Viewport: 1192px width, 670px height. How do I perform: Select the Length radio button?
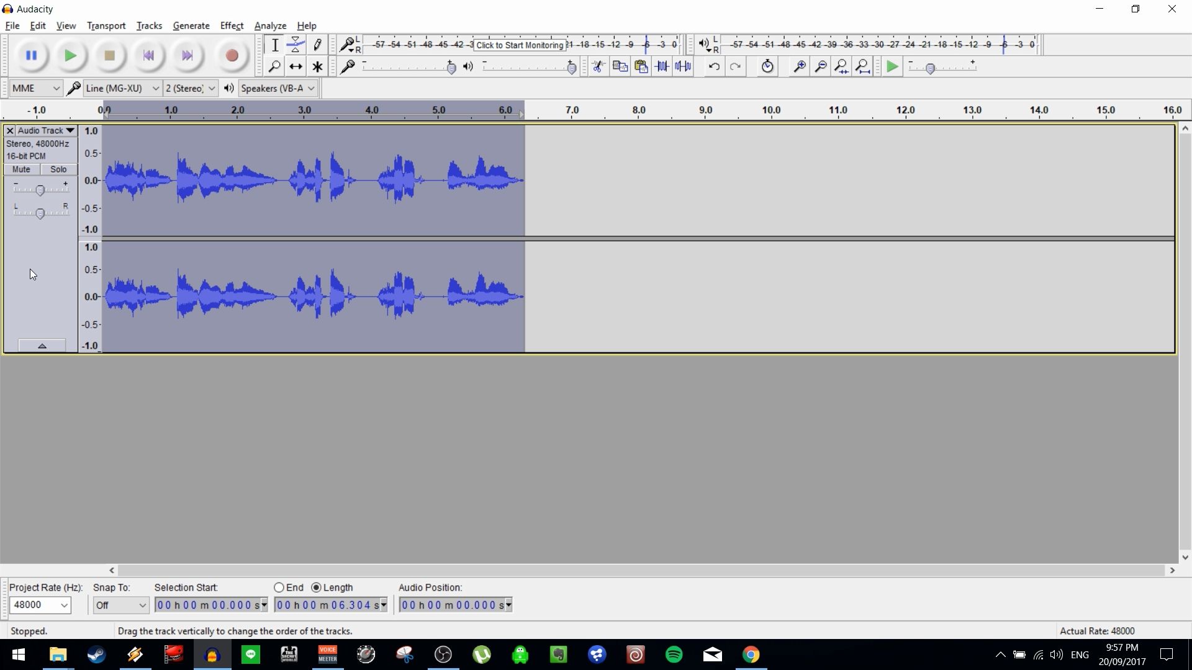pos(316,587)
